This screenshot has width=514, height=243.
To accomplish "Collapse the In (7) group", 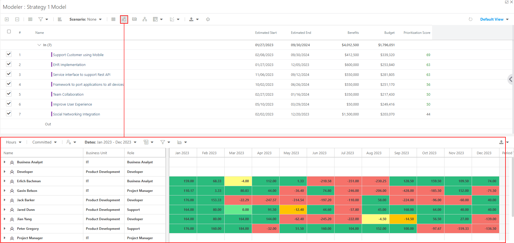I will [39, 45].
